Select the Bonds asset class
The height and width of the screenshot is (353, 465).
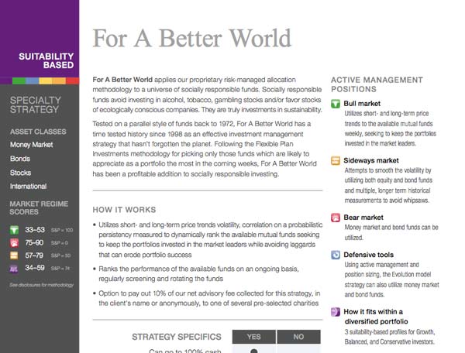[x=20, y=159]
